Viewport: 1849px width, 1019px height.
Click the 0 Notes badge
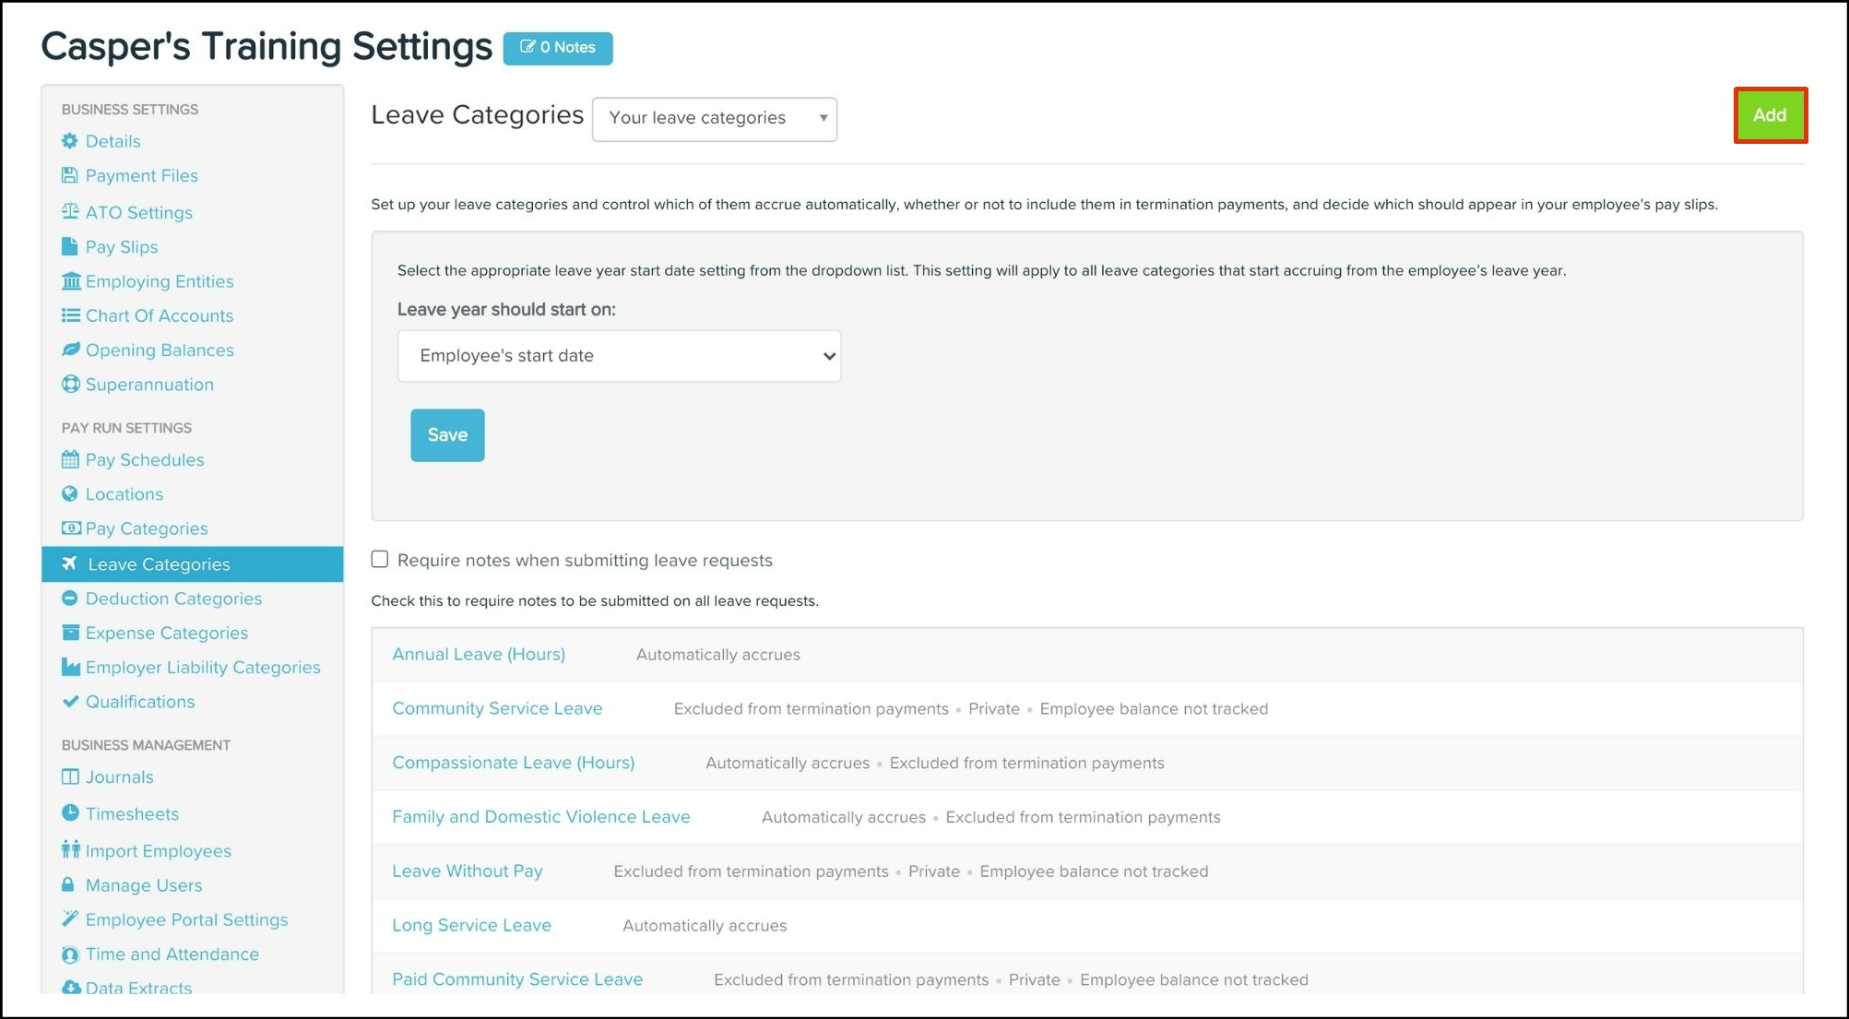(558, 48)
